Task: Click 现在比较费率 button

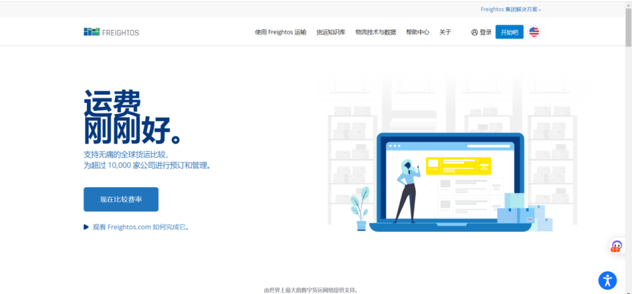Action: click(121, 199)
